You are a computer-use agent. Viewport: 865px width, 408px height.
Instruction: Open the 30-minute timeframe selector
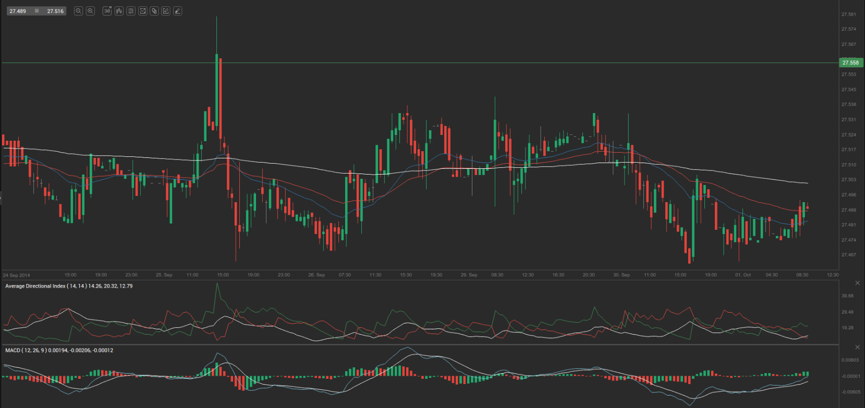(107, 11)
